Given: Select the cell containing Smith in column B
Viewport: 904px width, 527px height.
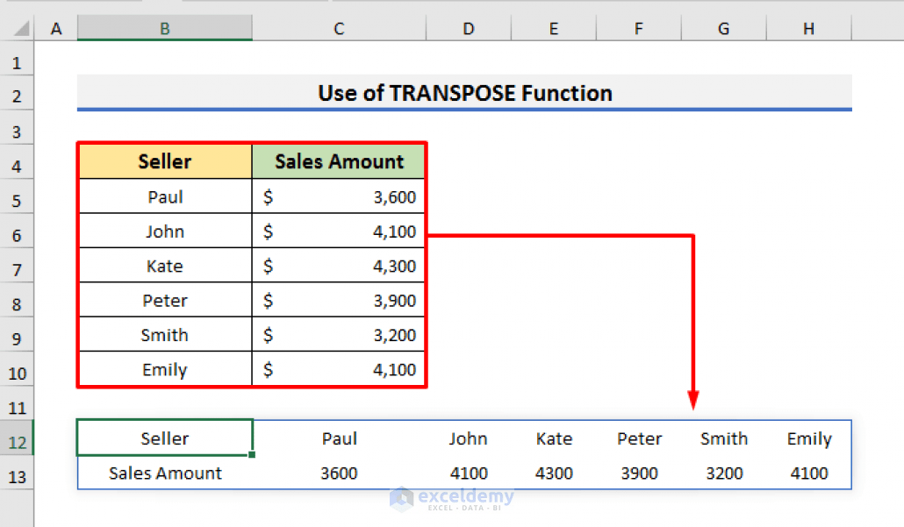Looking at the screenshot, I should [164, 334].
